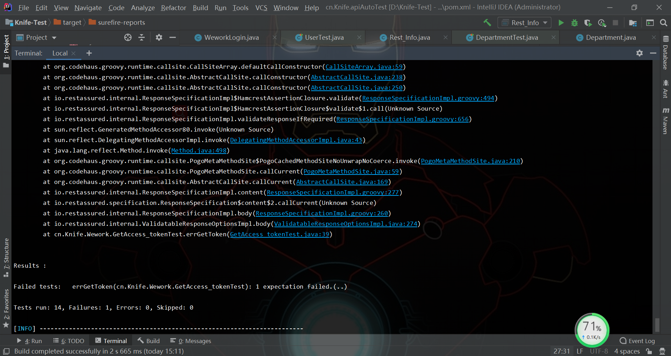
Task: Open the Search Everywhere magnifier
Action: [663, 23]
